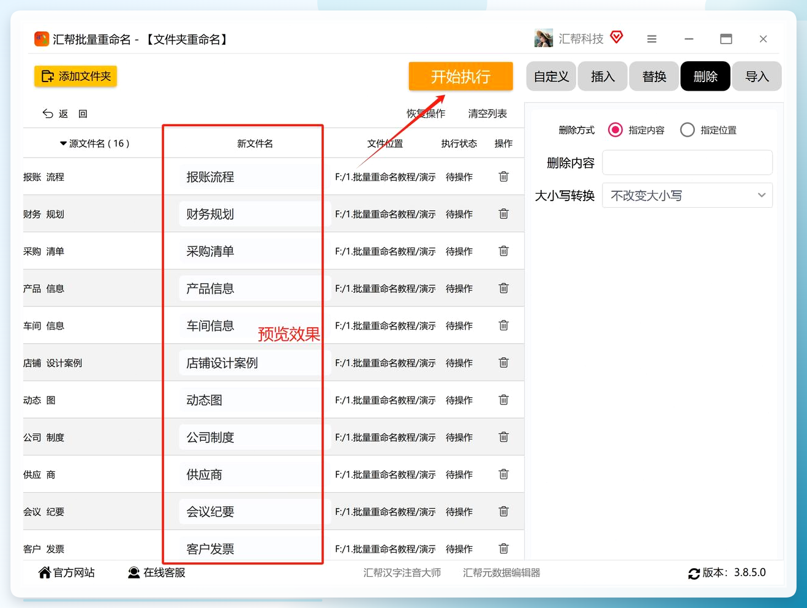Screen dimensions: 807x608
Task: Delete the 会议 纪要 row with trash icon
Action: tap(503, 512)
